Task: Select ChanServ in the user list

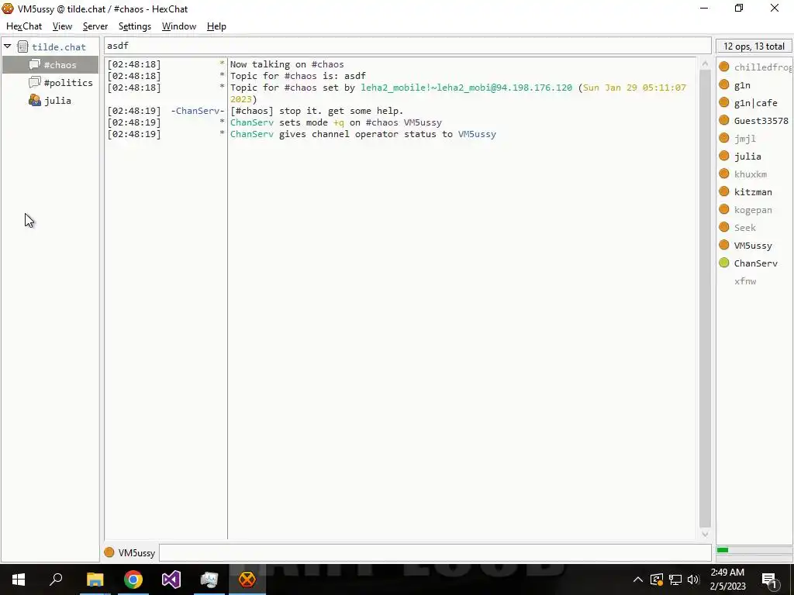Action: tap(755, 263)
